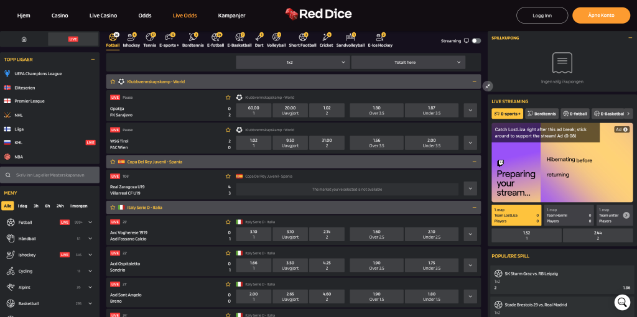Image resolution: width=637 pixels, height=317 pixels.
Task: Favorite the Klubbvennskapskamp World league star
Action: [x=113, y=81]
